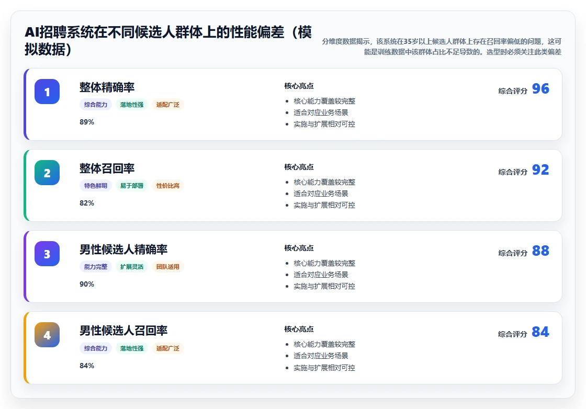Viewport: 586px width, 409px height.
Task: Click 核心亮点 heading in 整体召回率 card
Action: click(299, 167)
